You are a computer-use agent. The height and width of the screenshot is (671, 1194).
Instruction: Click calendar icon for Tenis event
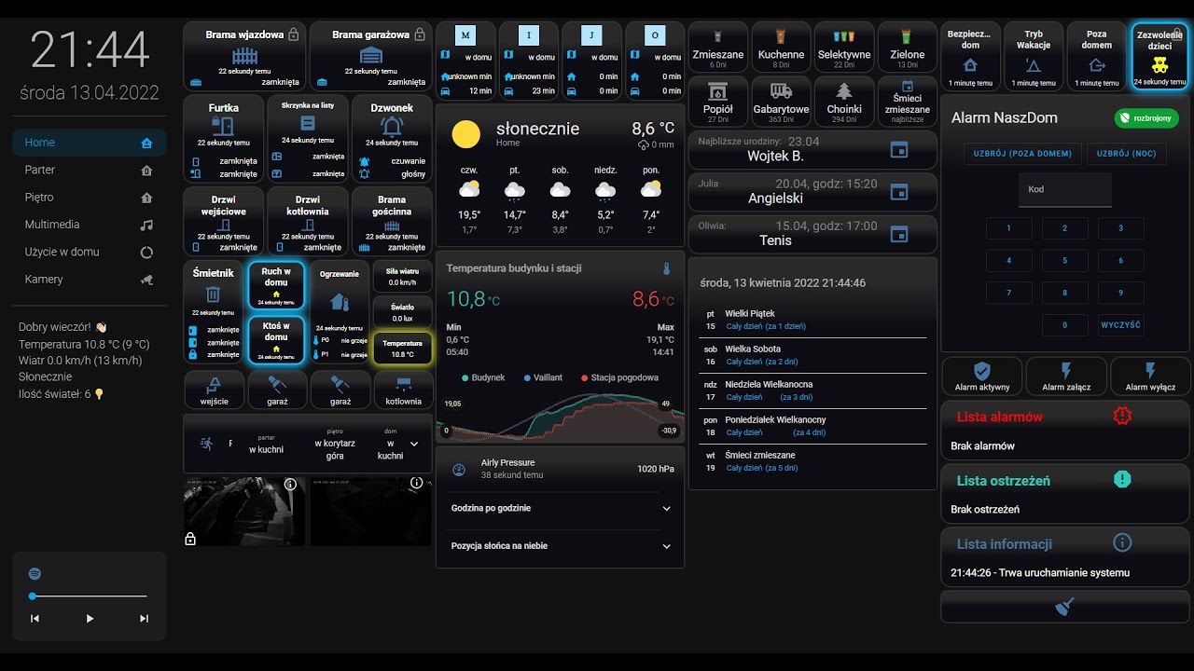(899, 234)
